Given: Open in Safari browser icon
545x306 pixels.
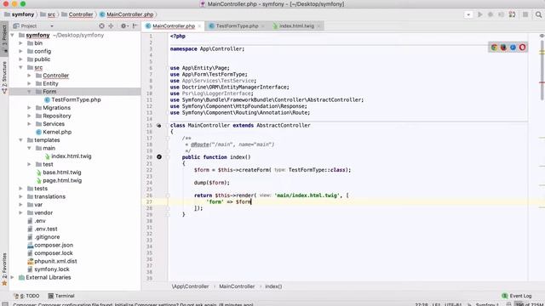Looking at the screenshot, I should (x=513, y=48).
